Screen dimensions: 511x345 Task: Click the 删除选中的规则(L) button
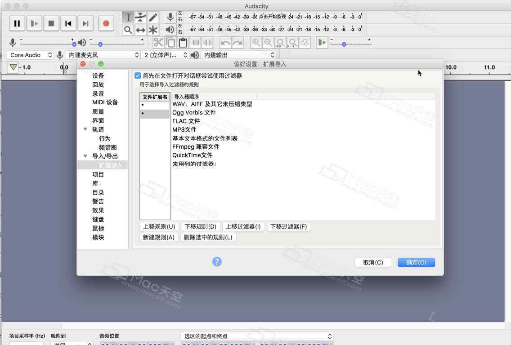[x=208, y=237]
